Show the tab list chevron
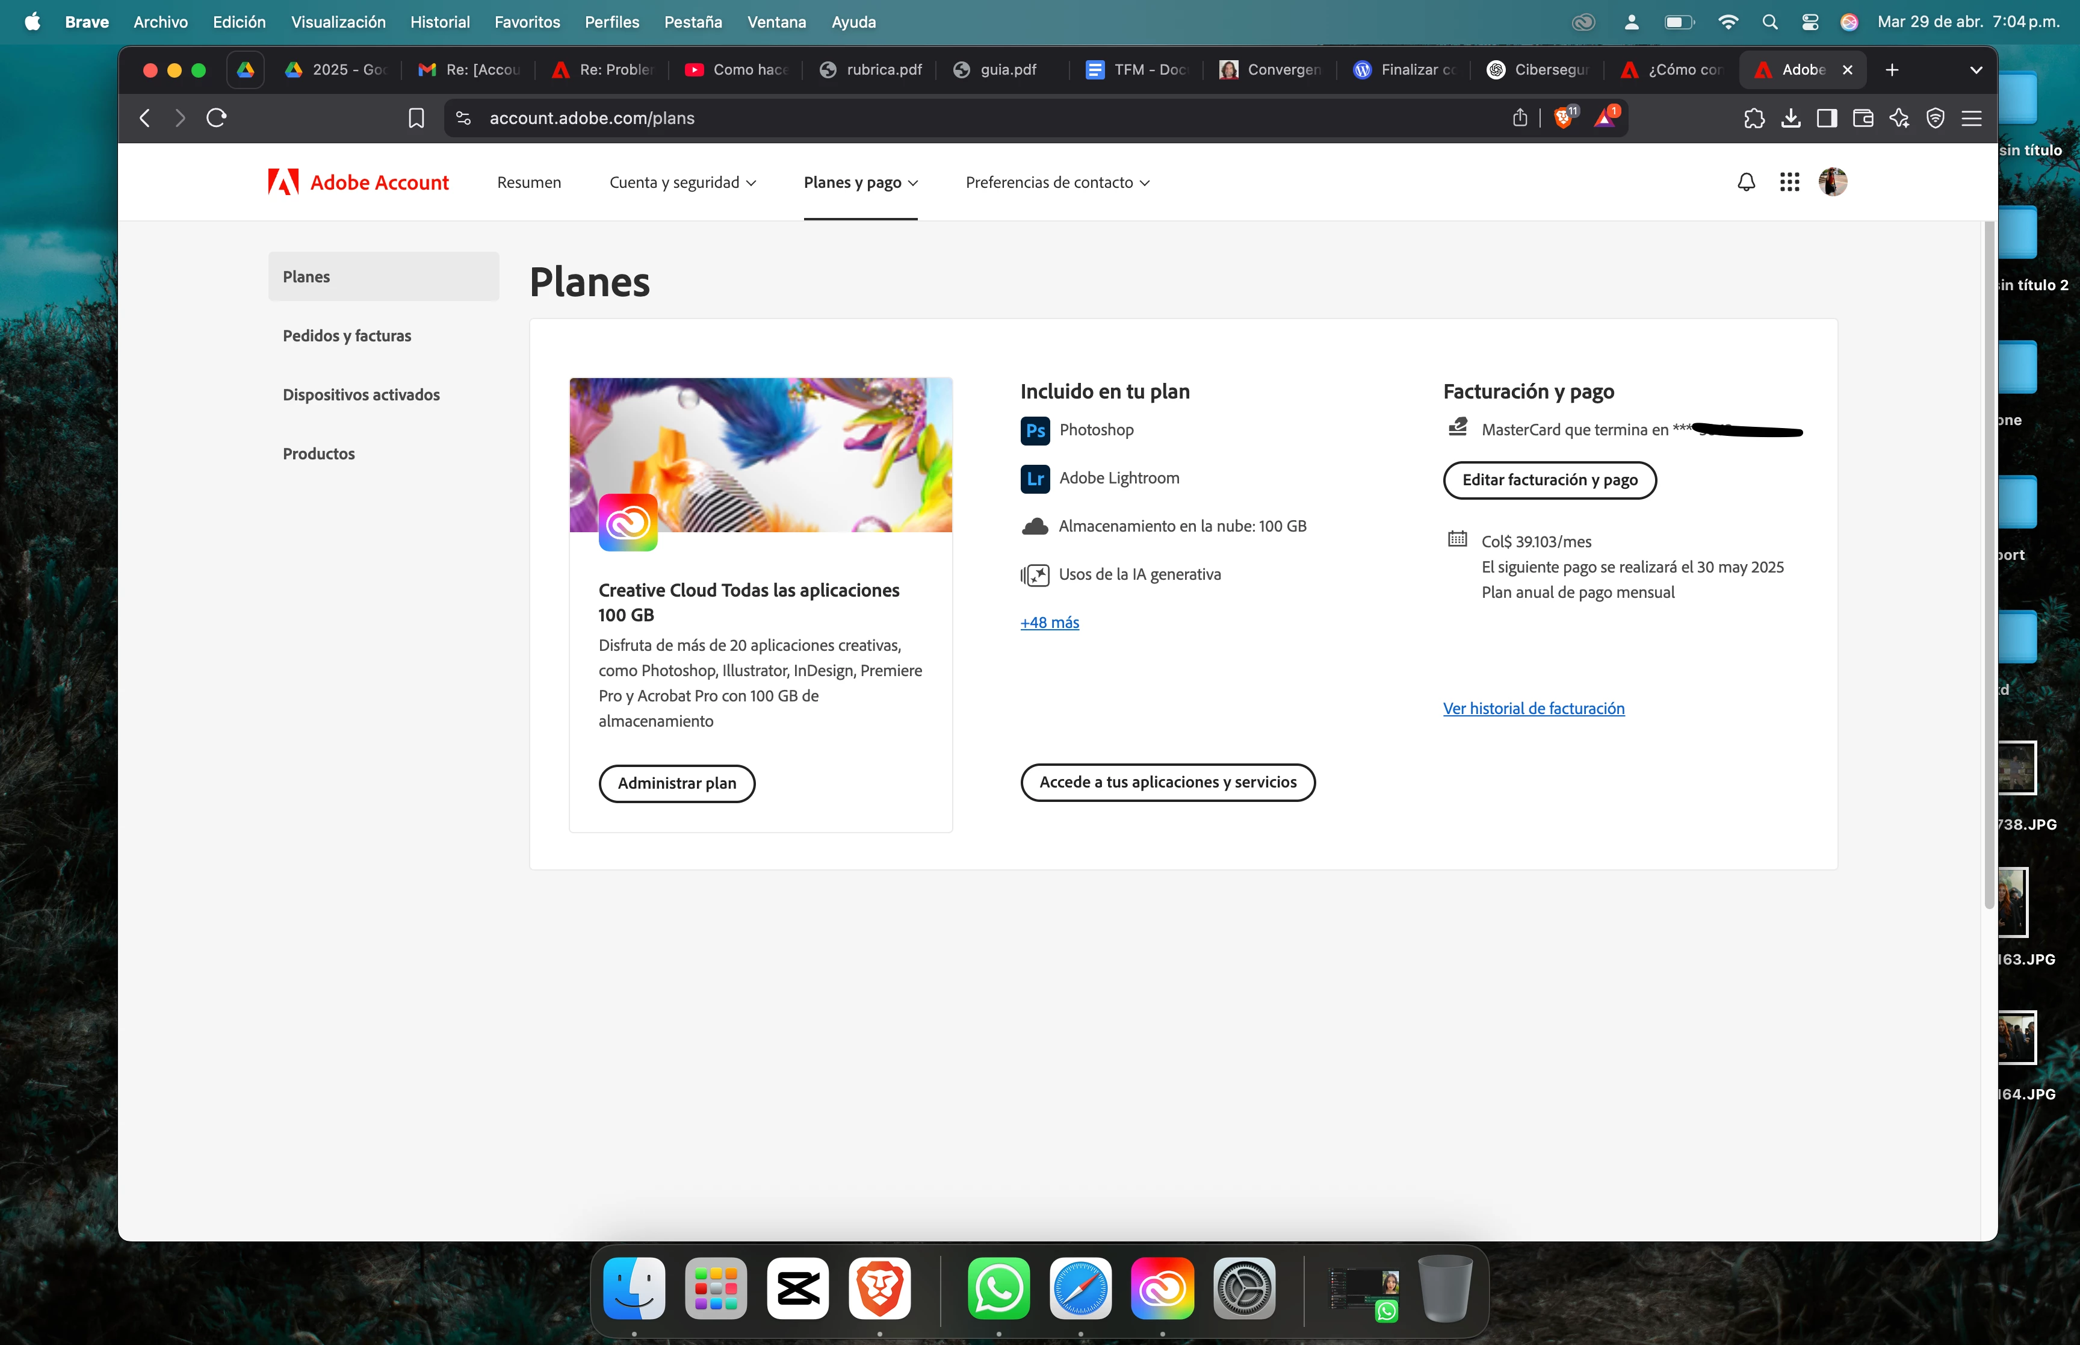The image size is (2080, 1345). click(x=1976, y=70)
